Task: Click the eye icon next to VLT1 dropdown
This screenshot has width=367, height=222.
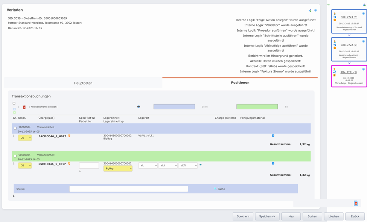Action: (201, 165)
